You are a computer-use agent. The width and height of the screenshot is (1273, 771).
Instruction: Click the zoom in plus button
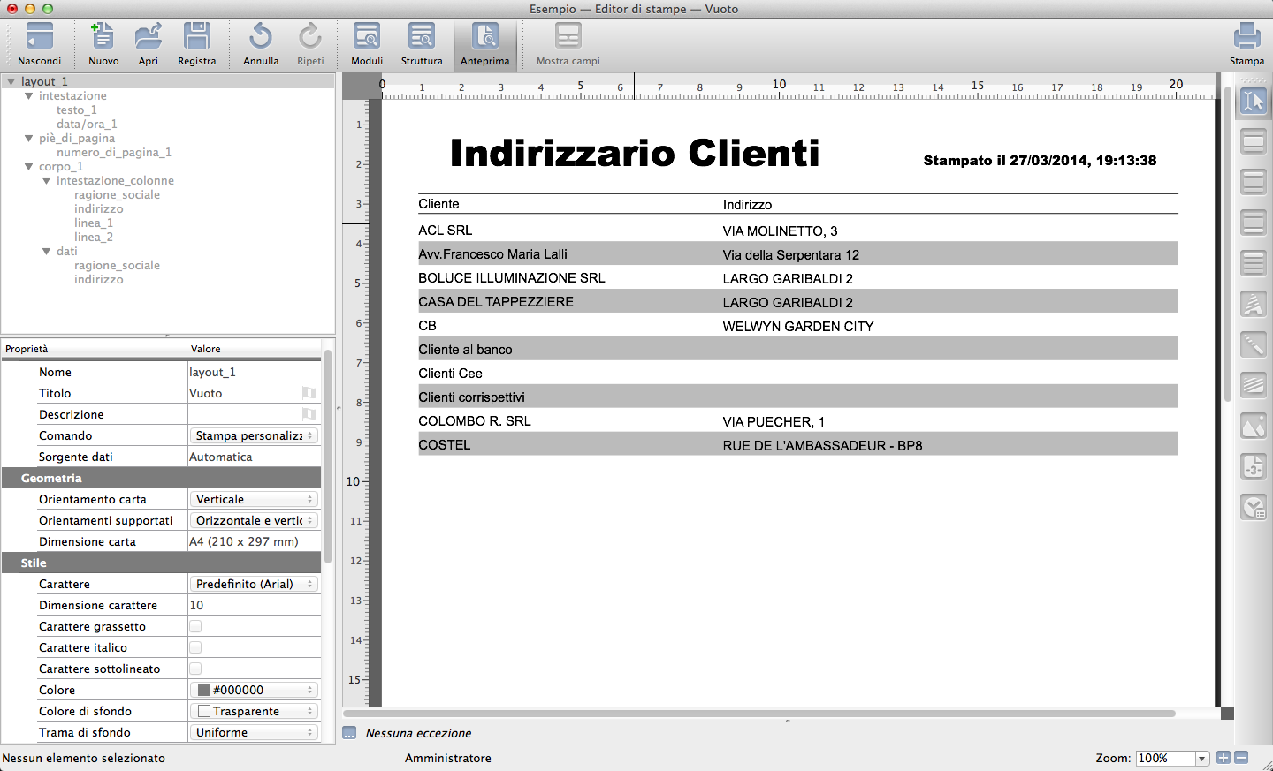[x=1223, y=758]
